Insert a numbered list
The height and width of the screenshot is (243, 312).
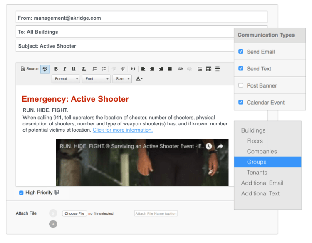[x=94, y=69]
